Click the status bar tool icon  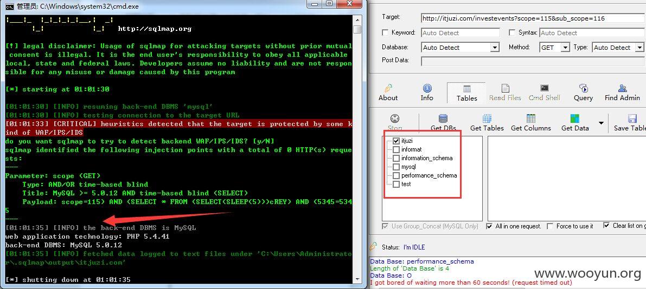[373, 246]
